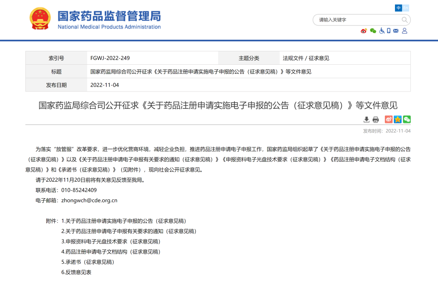Viewport: 438px width, 282px height.
Task: Click the download icon below the title
Action: (x=367, y=119)
